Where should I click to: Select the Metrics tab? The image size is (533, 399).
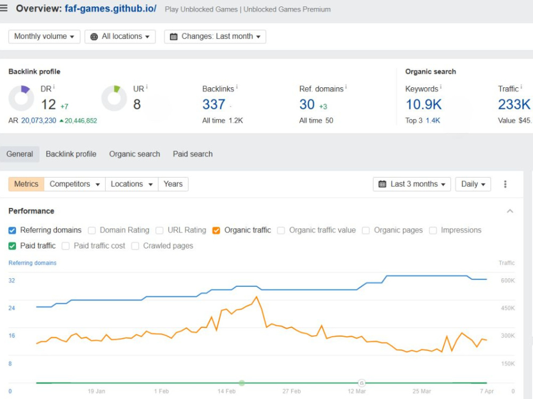click(x=26, y=184)
